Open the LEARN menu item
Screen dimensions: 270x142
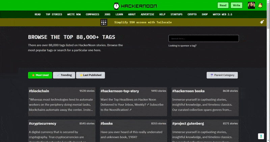tap(119, 14)
